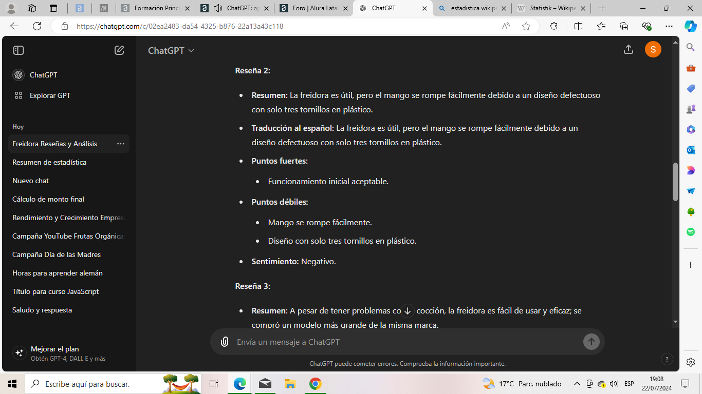
Task: Open Edge collections panel
Action: tap(624, 26)
